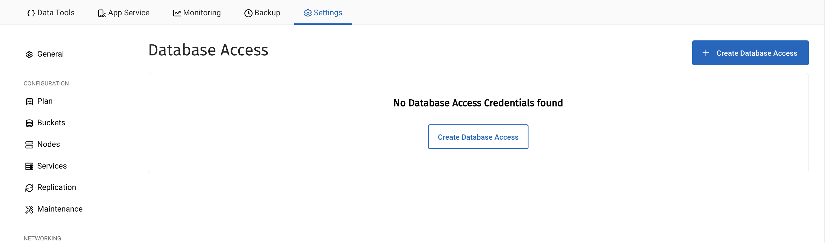
Task: Go to Nodes configuration
Action: 43,144
